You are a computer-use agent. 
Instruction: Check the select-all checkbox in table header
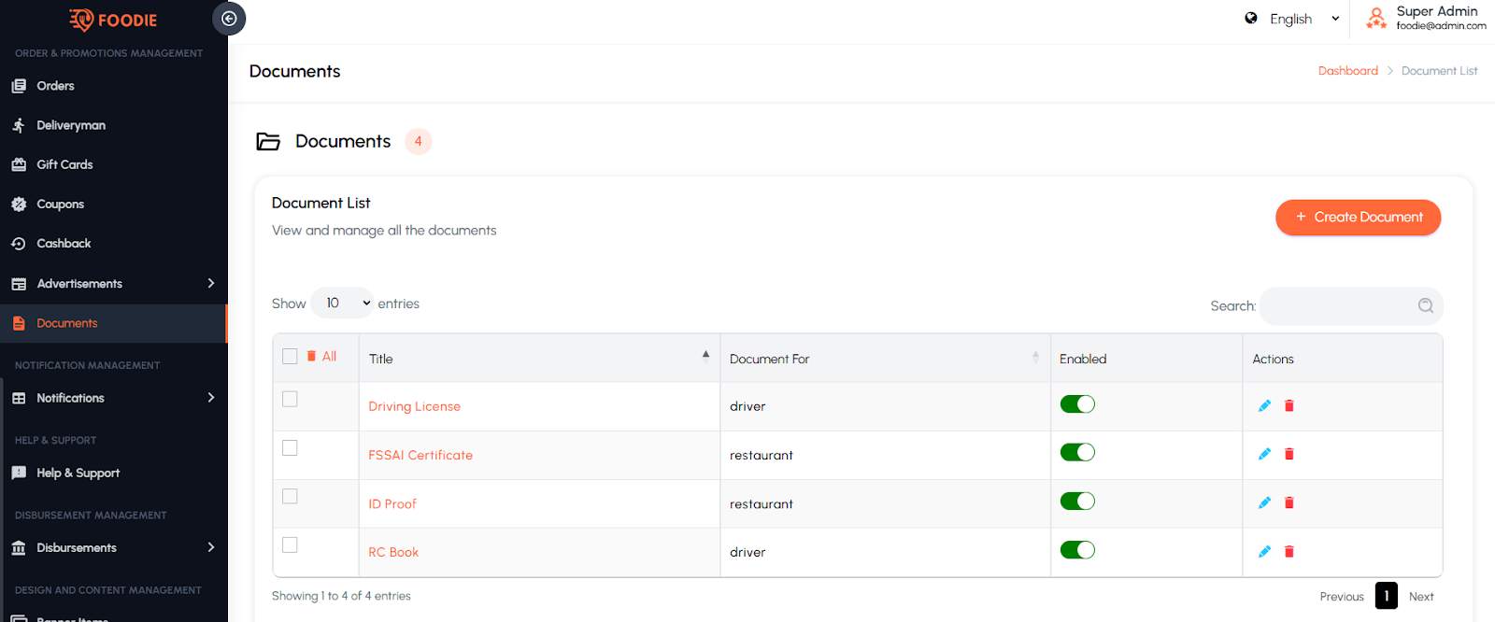(290, 357)
